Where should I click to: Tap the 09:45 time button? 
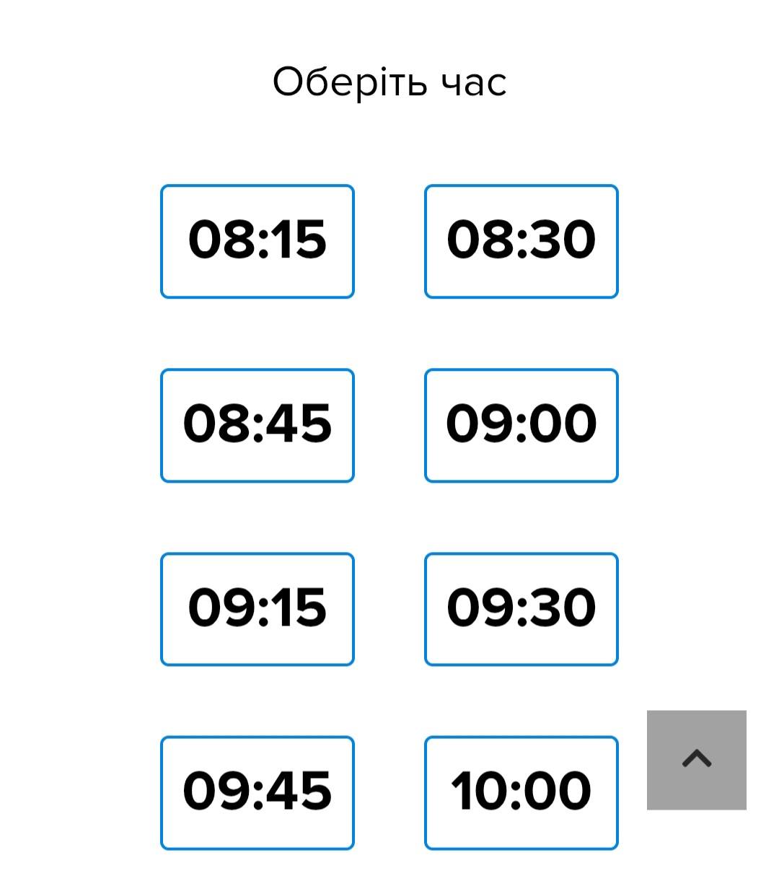[258, 792]
